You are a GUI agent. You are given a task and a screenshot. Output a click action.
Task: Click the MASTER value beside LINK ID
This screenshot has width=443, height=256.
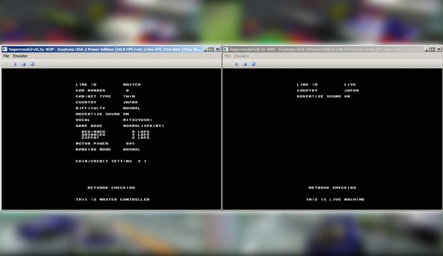[x=132, y=85]
